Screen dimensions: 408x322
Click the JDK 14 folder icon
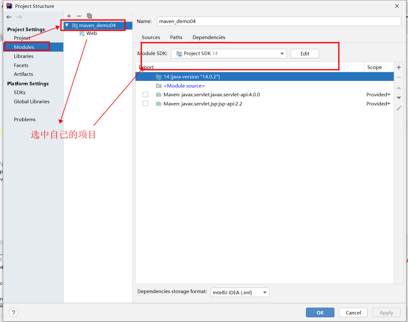click(x=159, y=77)
